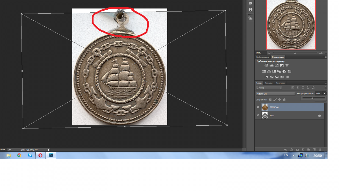
Task: Click the Фон layer lock icon
Action: [320, 115]
